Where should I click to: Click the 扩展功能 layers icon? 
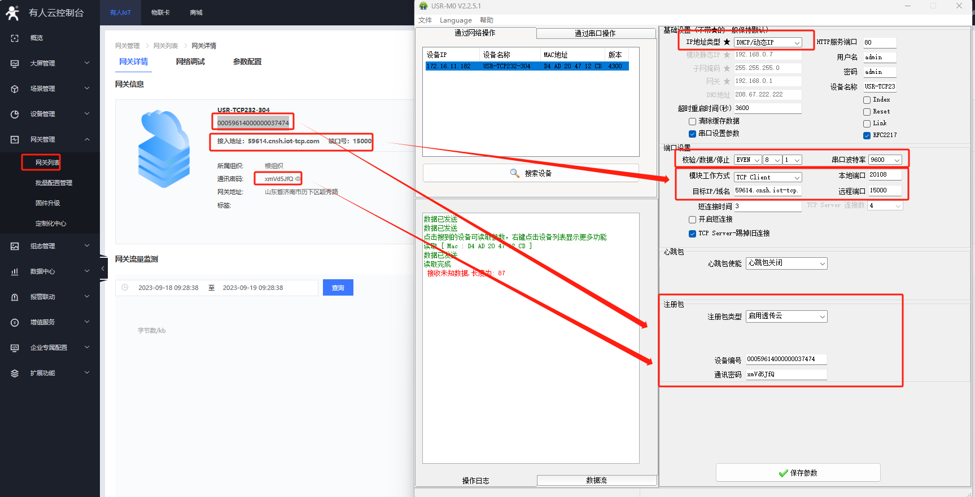(x=15, y=373)
